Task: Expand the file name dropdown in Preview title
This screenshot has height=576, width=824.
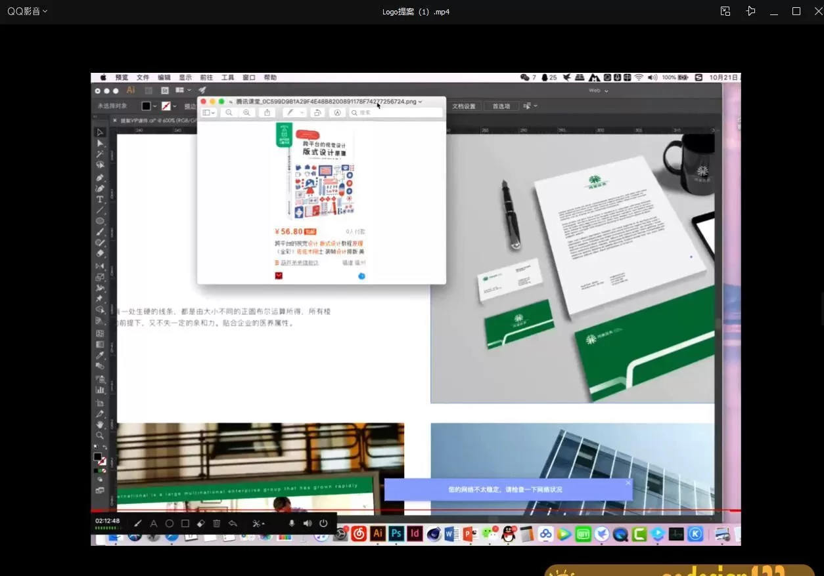Action: point(421,102)
